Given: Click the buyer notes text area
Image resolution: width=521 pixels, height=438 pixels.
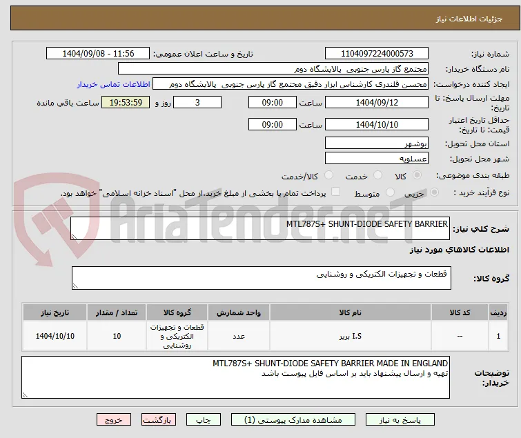Looking at the screenshot, I should click(235, 377).
